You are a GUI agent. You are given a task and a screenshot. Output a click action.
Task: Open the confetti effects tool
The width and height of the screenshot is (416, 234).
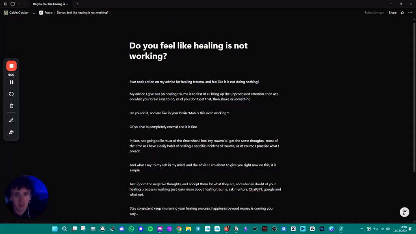click(x=11, y=132)
